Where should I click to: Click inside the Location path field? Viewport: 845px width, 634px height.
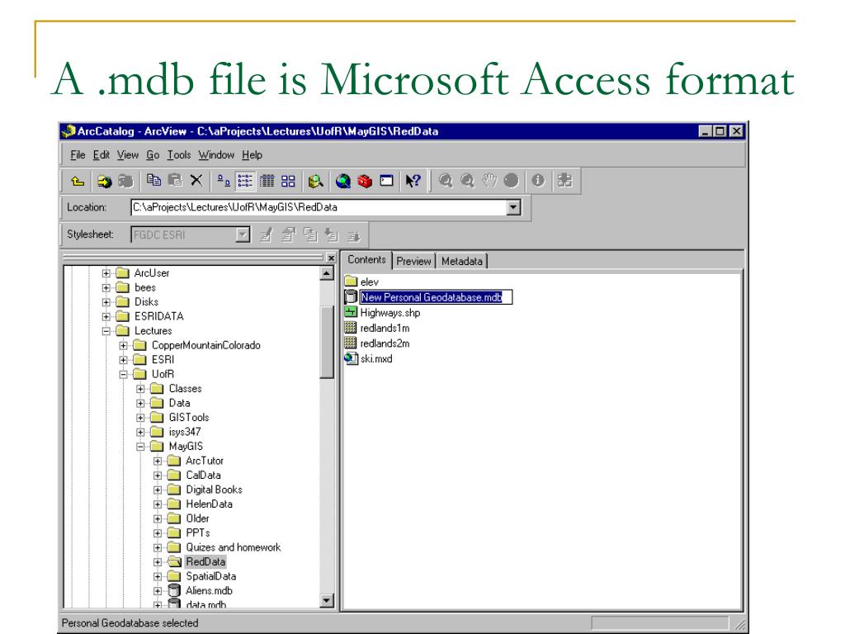tap(319, 207)
